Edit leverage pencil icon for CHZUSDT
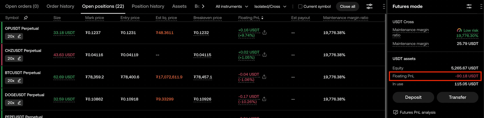 [x=19, y=59]
